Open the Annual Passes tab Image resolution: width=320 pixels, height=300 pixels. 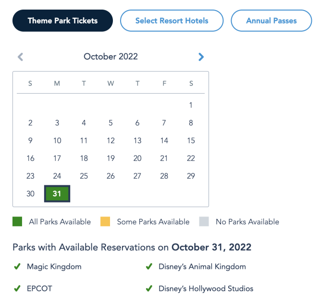[271, 21]
